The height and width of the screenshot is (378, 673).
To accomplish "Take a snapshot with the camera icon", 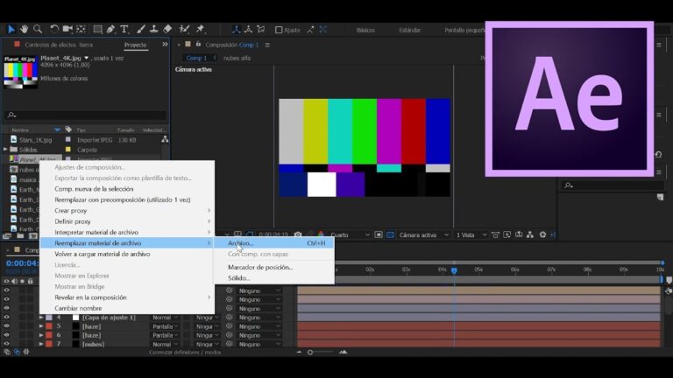I will (x=298, y=234).
